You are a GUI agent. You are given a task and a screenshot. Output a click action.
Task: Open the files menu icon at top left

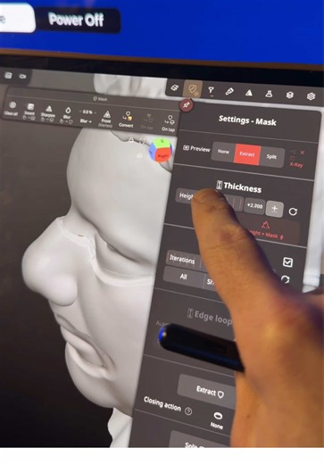pos(8,75)
